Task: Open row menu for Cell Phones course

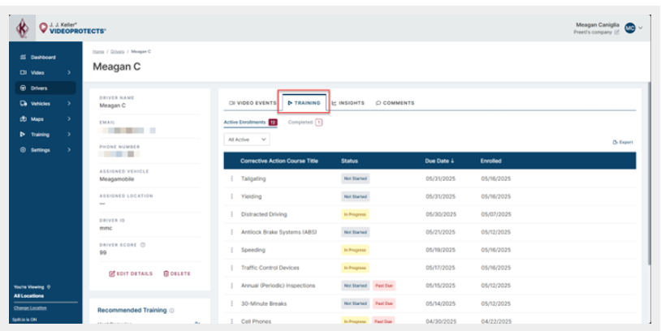Action: pos(231,321)
